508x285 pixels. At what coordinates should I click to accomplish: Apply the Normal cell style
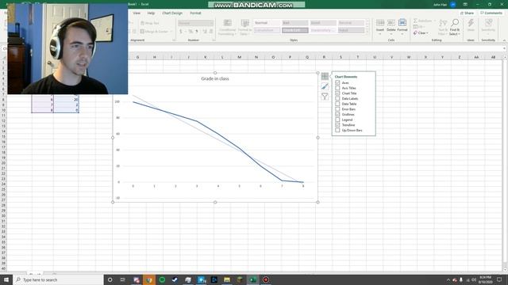[267, 23]
